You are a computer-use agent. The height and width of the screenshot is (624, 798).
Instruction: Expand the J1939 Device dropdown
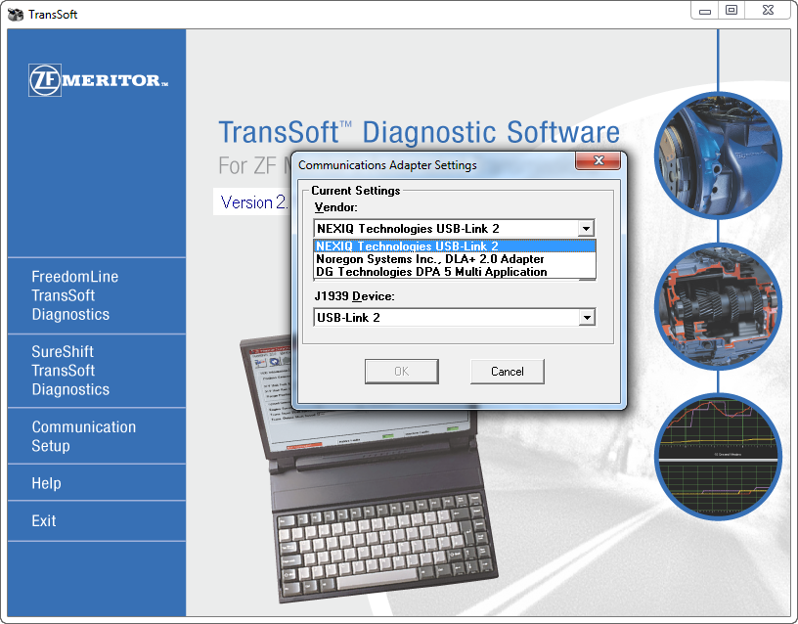(x=586, y=317)
